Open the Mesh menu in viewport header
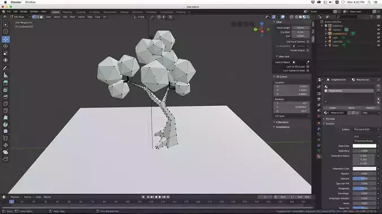Screen dimensions: 382x214 pos(72,17)
